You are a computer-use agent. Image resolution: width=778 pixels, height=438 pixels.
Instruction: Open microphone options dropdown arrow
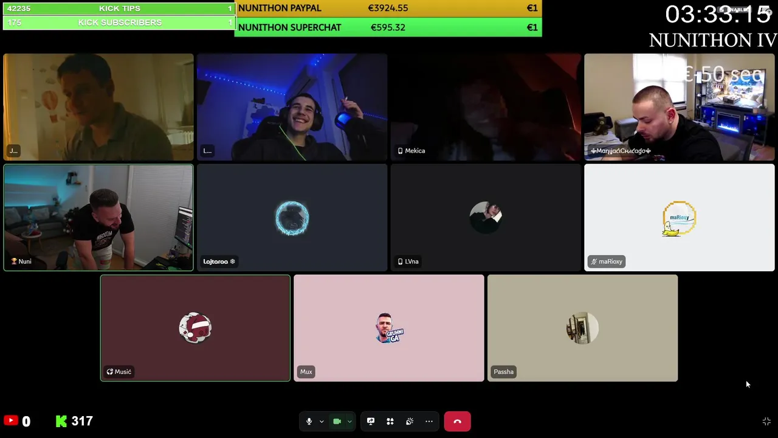(322, 422)
